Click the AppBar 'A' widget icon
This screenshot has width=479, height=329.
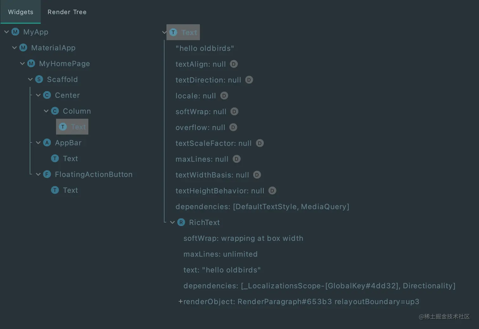pyautogui.click(x=47, y=143)
